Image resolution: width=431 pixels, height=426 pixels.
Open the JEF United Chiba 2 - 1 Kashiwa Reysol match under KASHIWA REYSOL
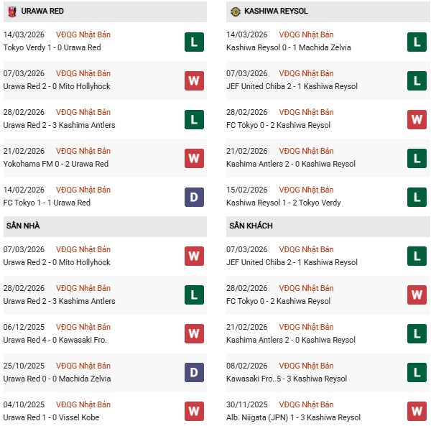click(292, 86)
